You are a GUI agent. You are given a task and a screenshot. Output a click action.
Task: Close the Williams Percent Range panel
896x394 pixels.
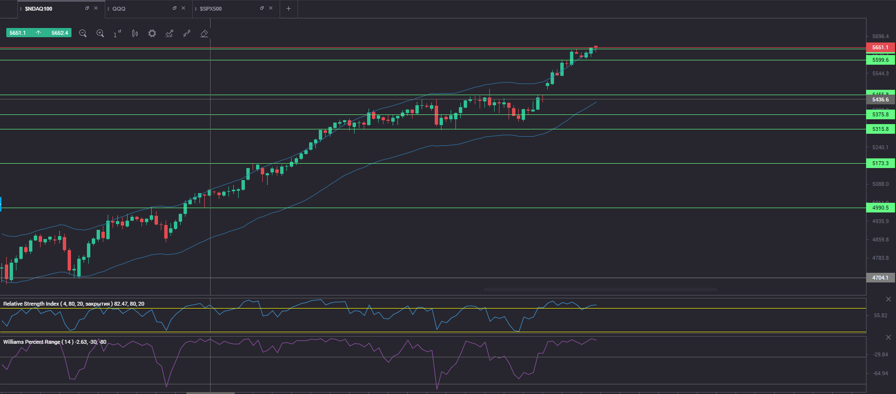(x=888, y=337)
